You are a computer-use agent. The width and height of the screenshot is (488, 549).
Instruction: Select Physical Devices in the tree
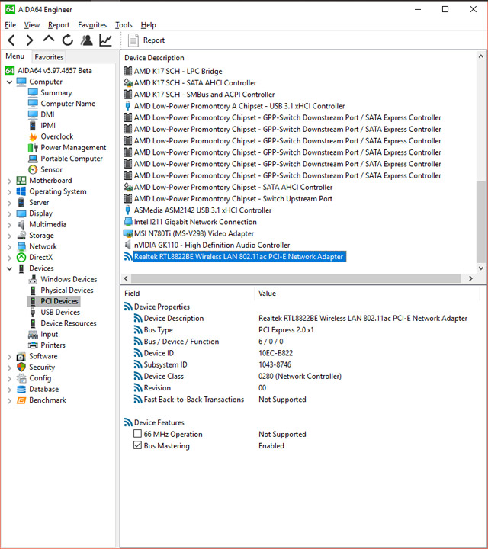(67, 291)
